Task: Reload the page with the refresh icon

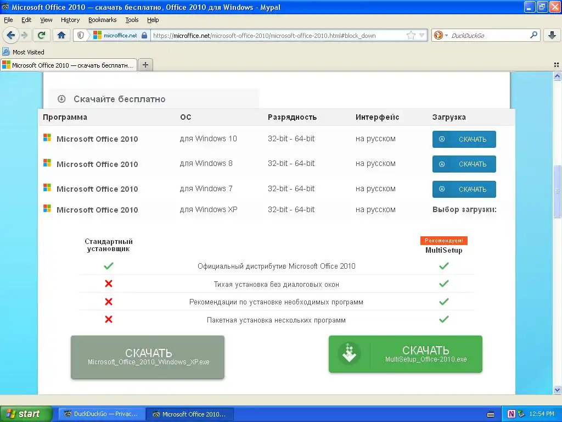Action: 42,35
